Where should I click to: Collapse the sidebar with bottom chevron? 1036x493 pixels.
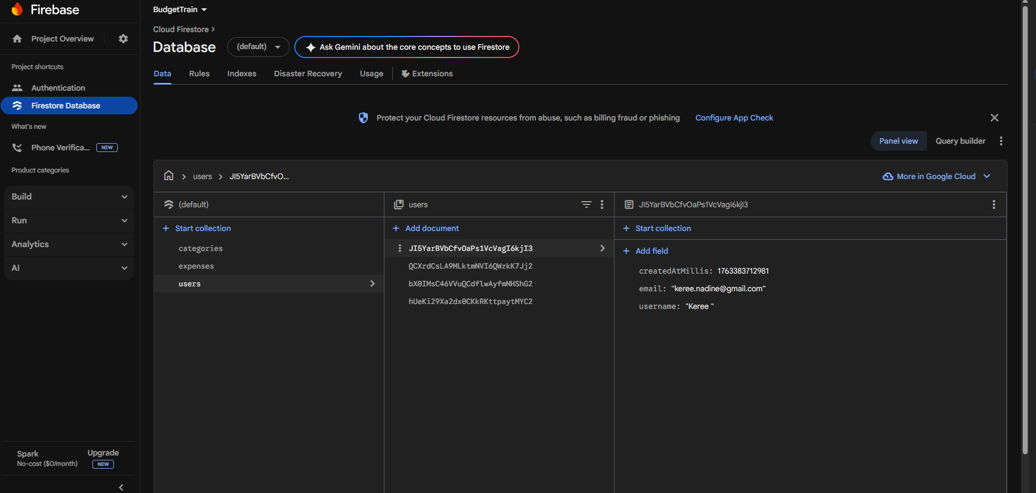tap(121, 487)
